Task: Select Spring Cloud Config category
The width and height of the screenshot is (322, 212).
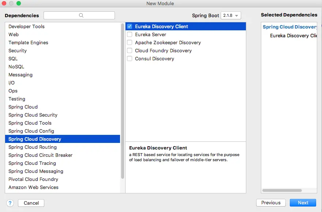Action: point(63,131)
